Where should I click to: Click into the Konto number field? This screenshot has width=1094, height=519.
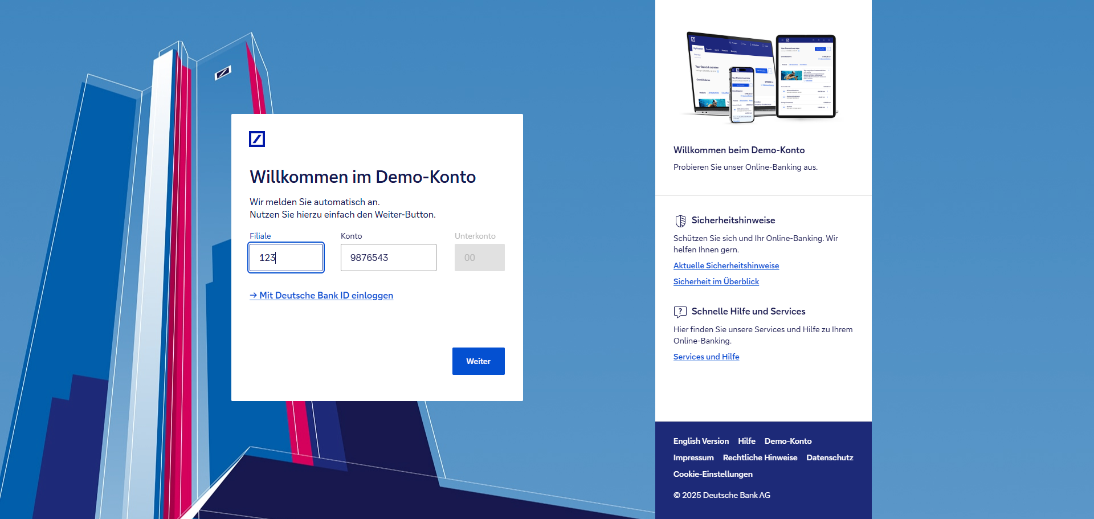[x=389, y=258]
